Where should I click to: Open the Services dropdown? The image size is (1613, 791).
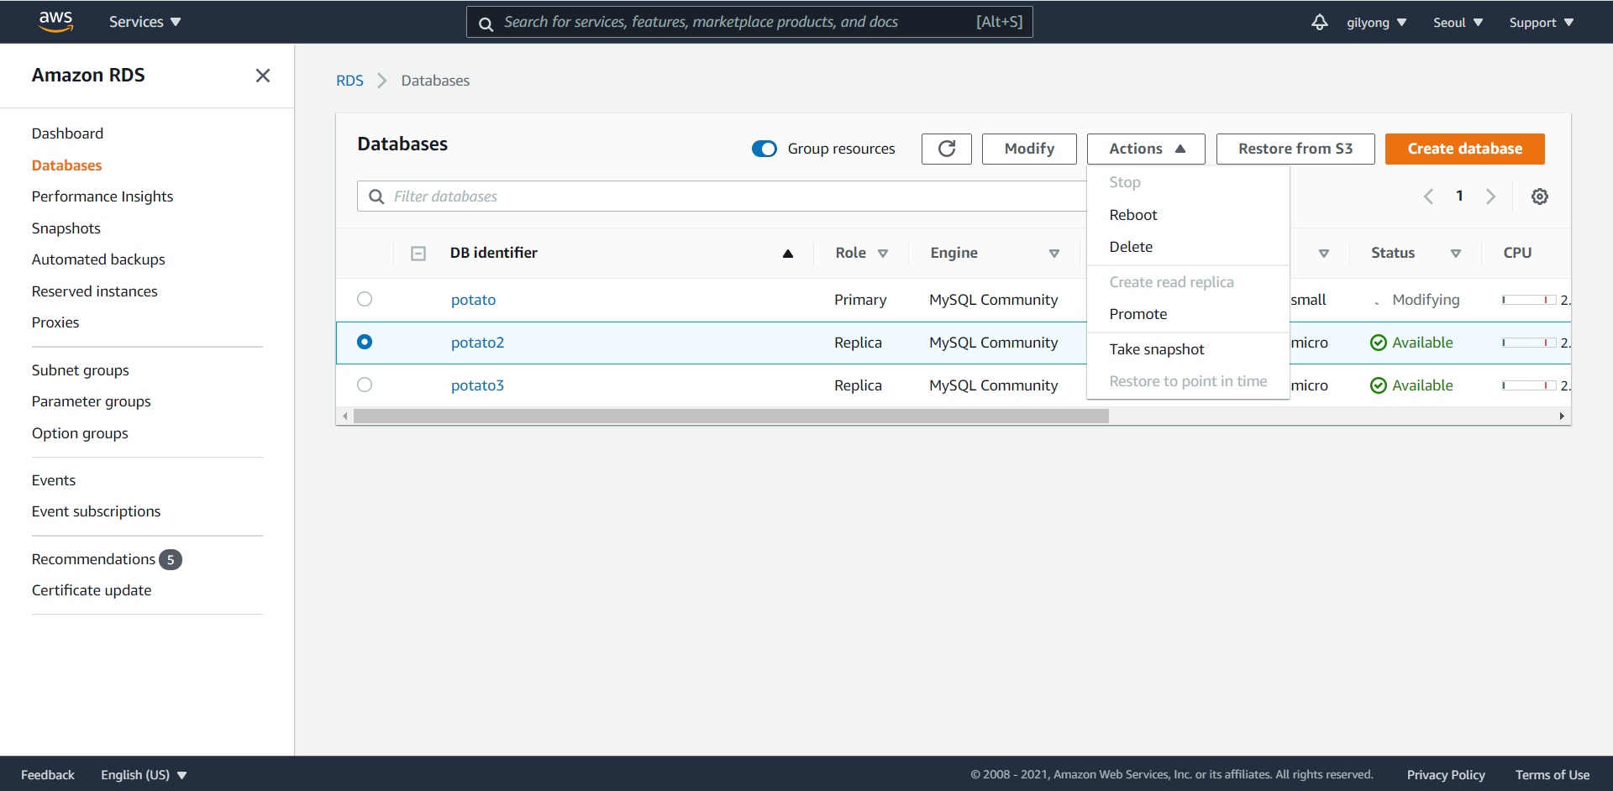pos(144,22)
